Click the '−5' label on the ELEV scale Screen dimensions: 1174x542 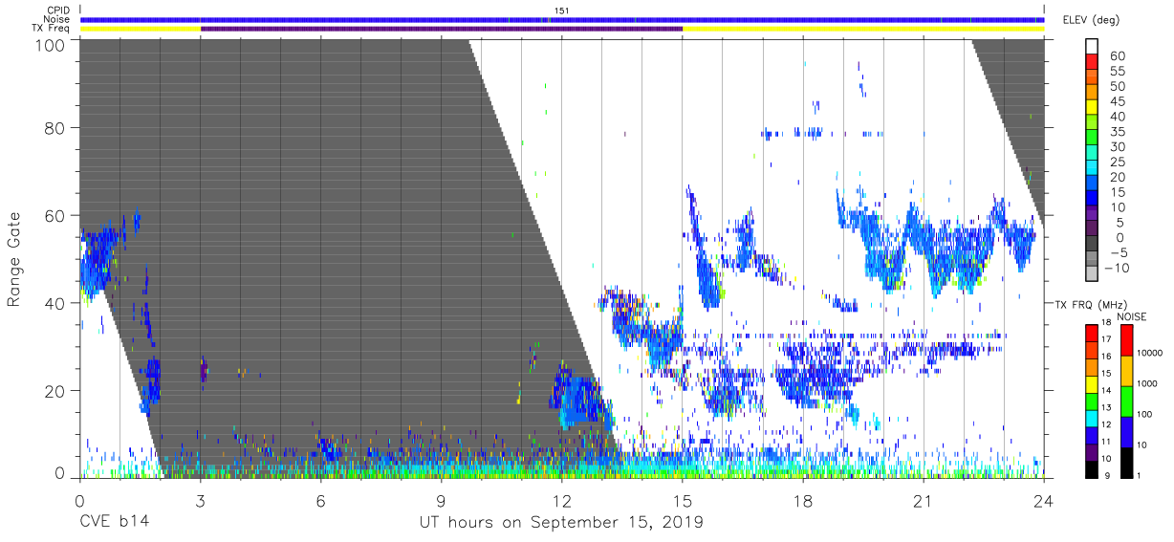click(1120, 253)
